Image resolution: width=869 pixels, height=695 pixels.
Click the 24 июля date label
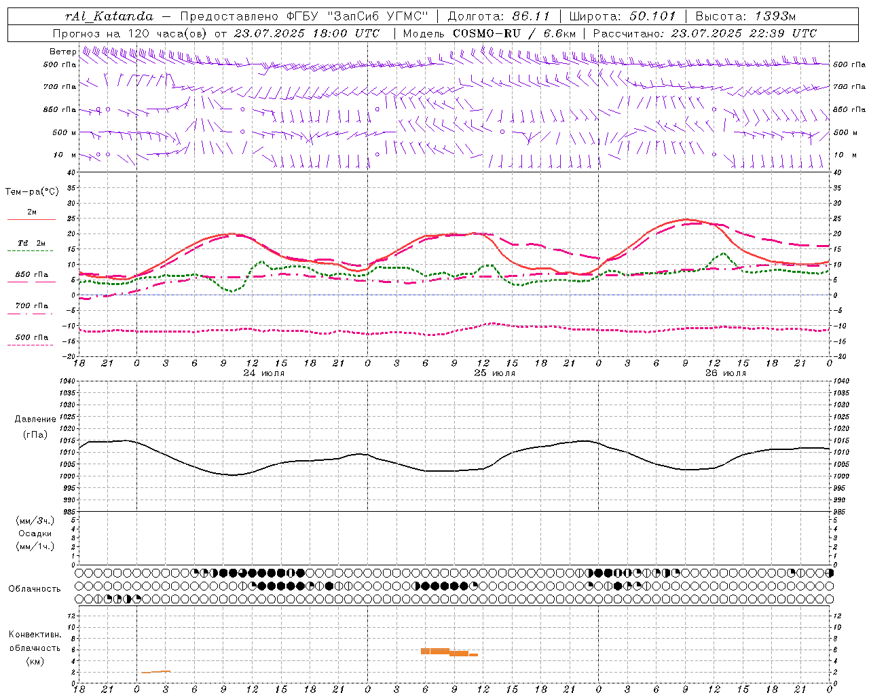coord(264,373)
